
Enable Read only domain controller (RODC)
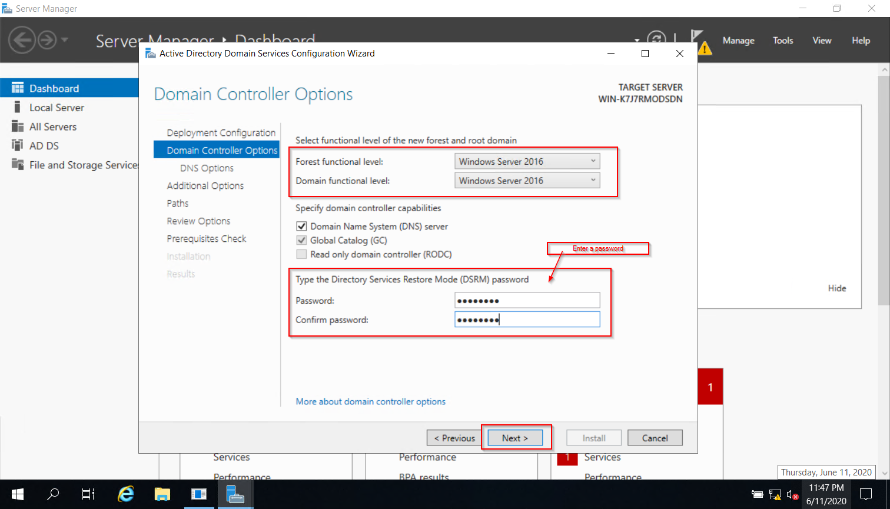pyautogui.click(x=301, y=254)
